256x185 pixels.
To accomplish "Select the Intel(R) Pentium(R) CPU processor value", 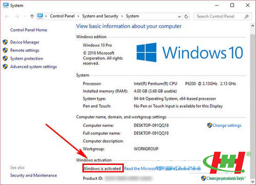I will click(x=185, y=84).
